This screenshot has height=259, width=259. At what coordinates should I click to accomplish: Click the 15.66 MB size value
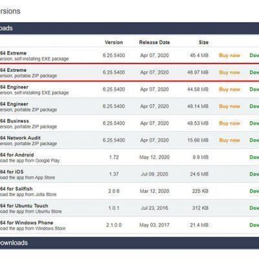tap(197, 141)
